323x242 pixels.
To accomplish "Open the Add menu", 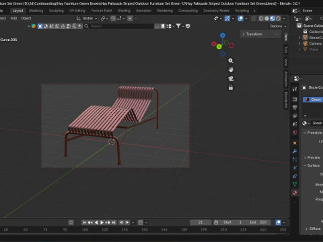I will [x=13, y=18].
